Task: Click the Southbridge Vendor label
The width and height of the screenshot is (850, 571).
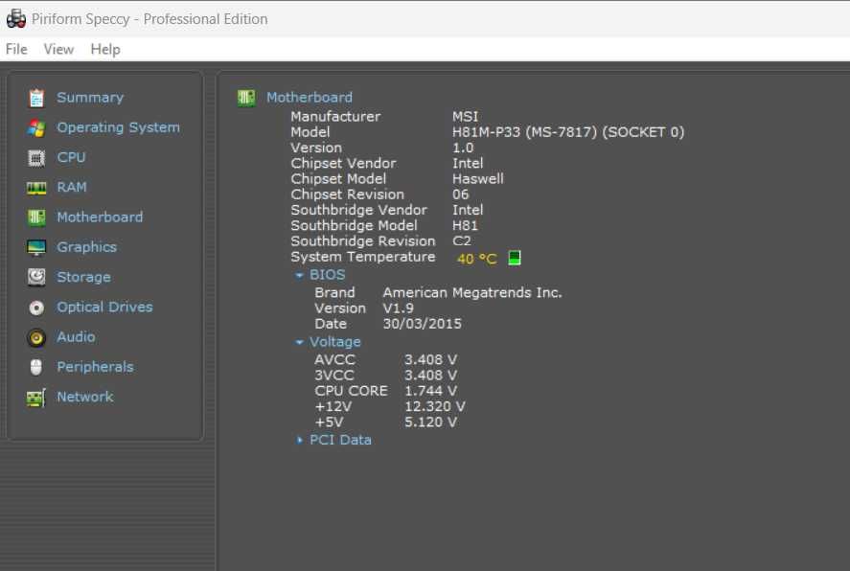Action: coord(358,210)
